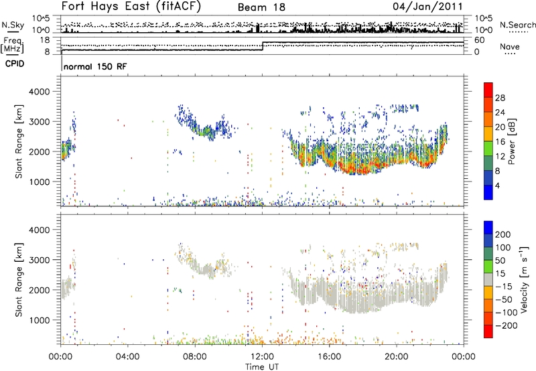Click the gray 15 to -15 velocity segment
Screen dimensions: 536x371
tap(488, 279)
